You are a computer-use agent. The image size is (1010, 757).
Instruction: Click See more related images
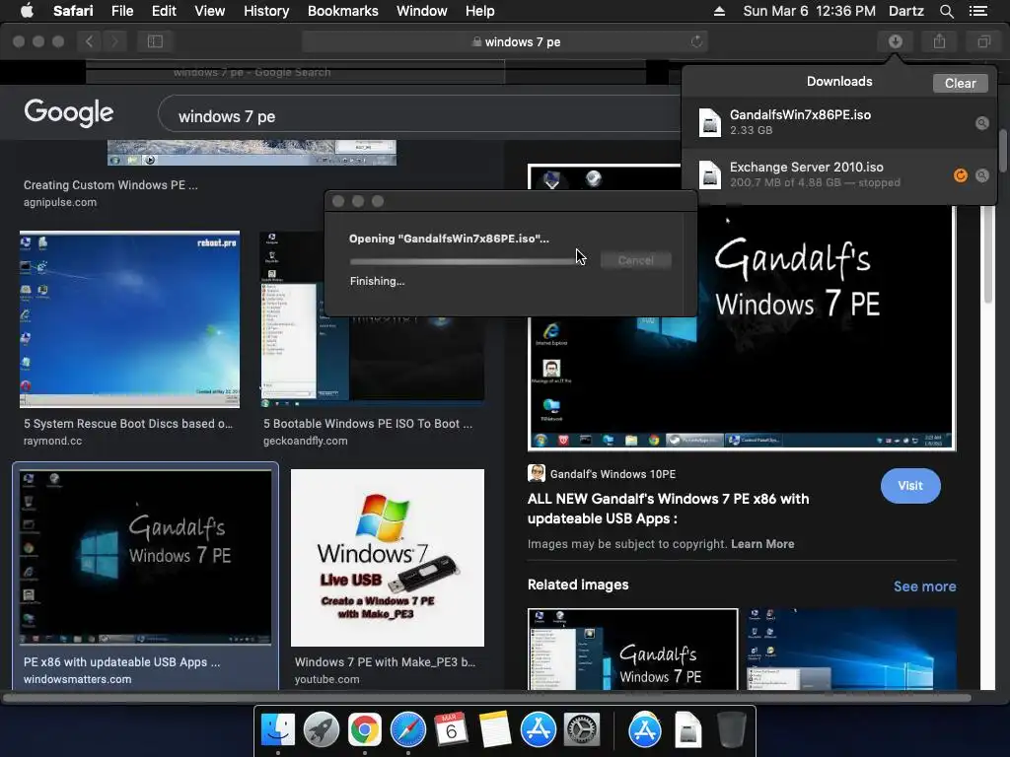coord(924,586)
